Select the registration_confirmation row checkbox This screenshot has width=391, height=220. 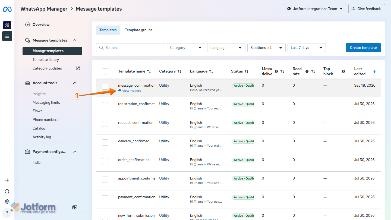(105, 105)
